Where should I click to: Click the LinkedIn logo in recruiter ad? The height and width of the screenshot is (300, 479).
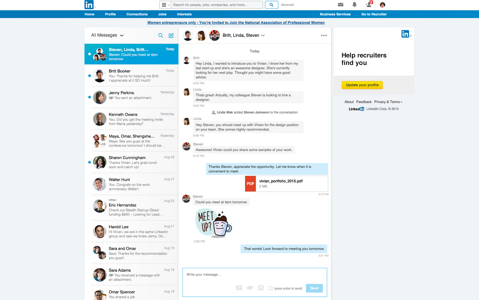[x=405, y=34]
